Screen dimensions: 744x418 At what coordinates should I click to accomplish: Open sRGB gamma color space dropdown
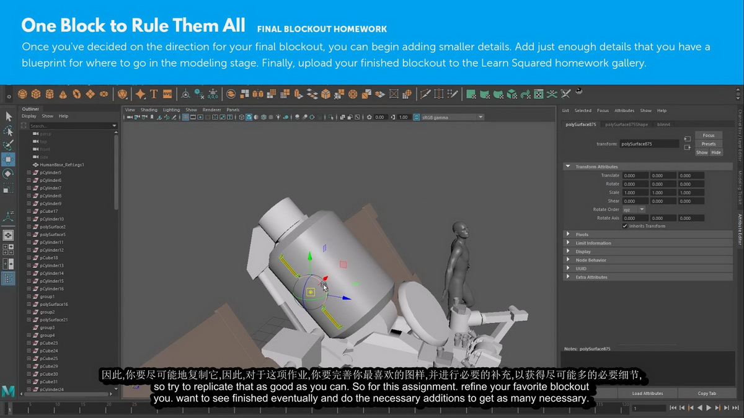452,117
